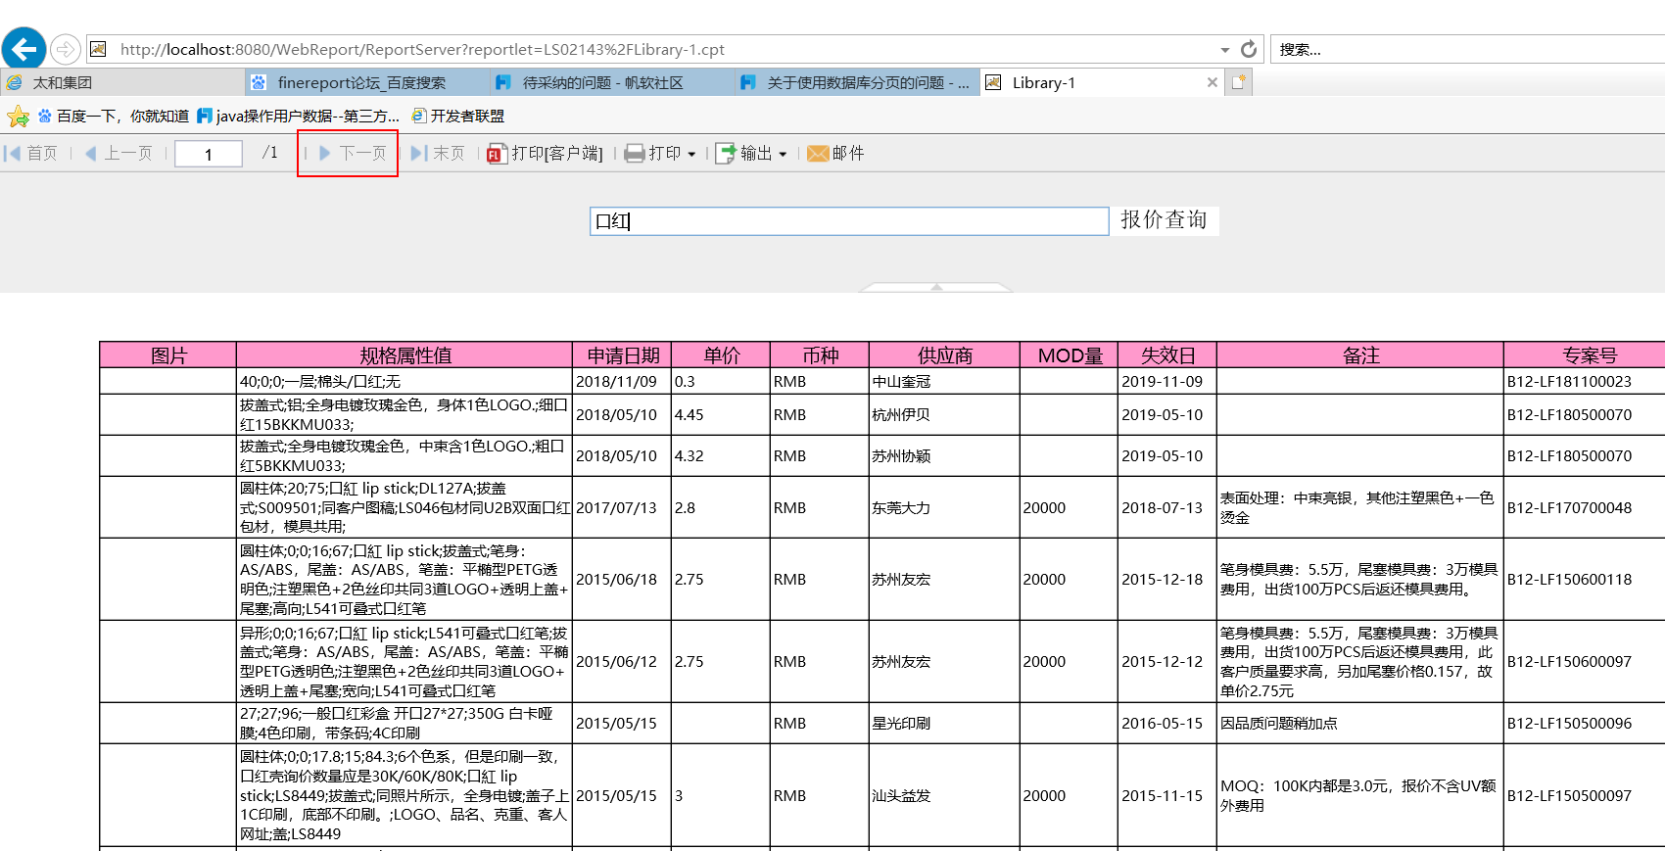Click the 邮件 envelope button
Image resolution: width=1665 pixels, height=851 pixels.
pyautogui.click(x=835, y=153)
